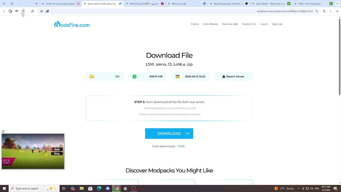
Task: Open Task View on the taskbar
Action: point(64,189)
